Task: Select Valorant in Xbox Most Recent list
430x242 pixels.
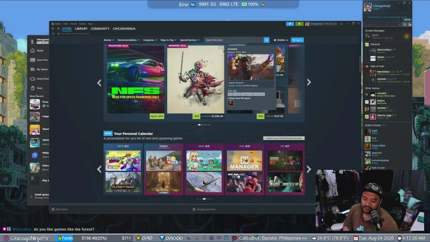Action: [x=39, y=142]
